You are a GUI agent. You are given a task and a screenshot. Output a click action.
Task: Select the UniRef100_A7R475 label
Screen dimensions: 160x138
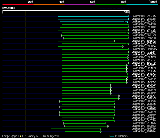coord(143,43)
